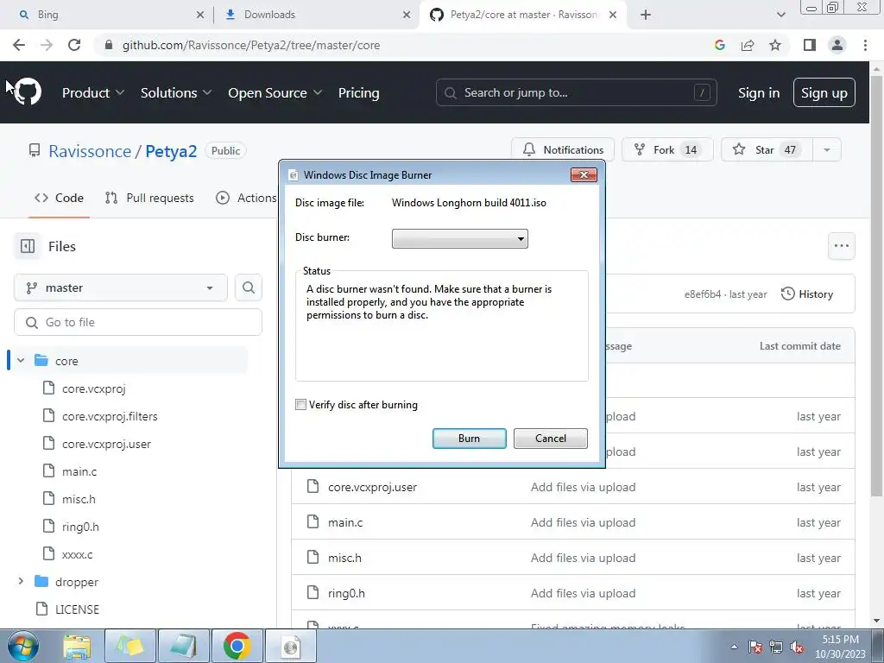Expand the Solutions menu
The width and height of the screenshot is (884, 663).
tap(176, 93)
